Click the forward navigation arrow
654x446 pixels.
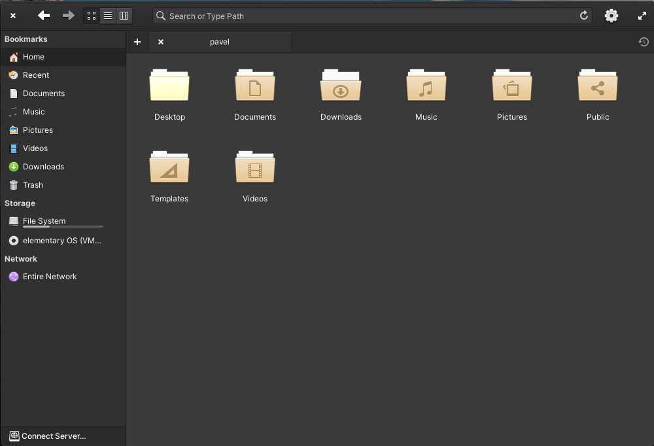[x=68, y=15]
